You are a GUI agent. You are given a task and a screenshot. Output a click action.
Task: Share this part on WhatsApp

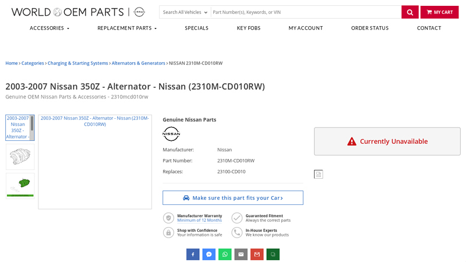(x=225, y=254)
